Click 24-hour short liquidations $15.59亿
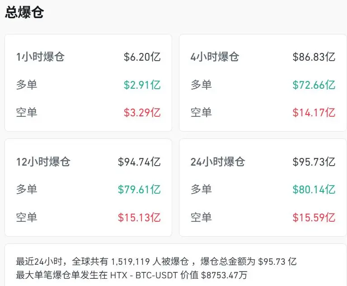Image resolution: width=347 pixels, height=286 pixels. coord(314,217)
